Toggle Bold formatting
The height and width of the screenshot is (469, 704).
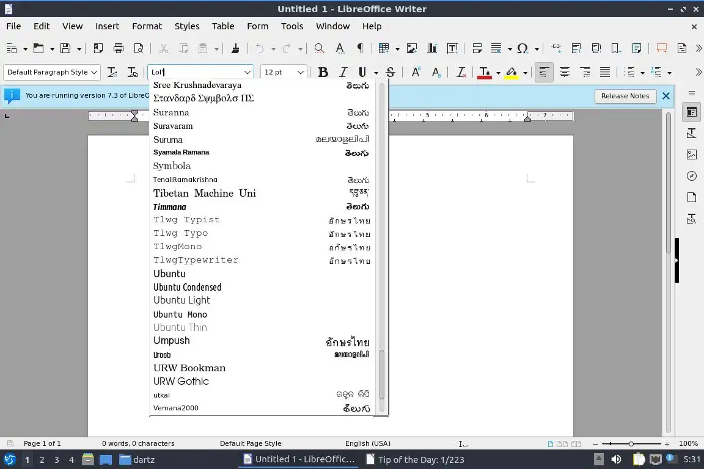pos(323,72)
